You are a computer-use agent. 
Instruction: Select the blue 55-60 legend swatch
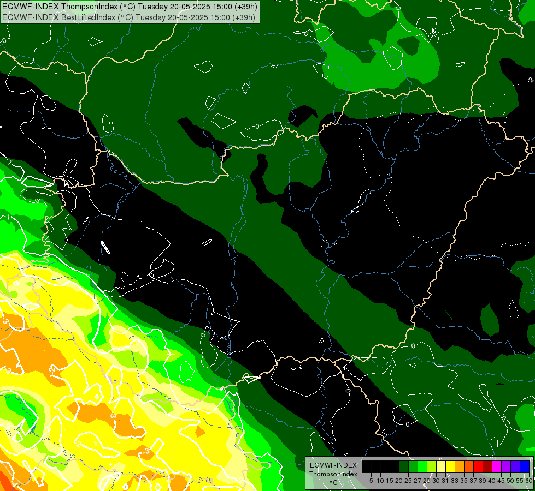click(525, 466)
